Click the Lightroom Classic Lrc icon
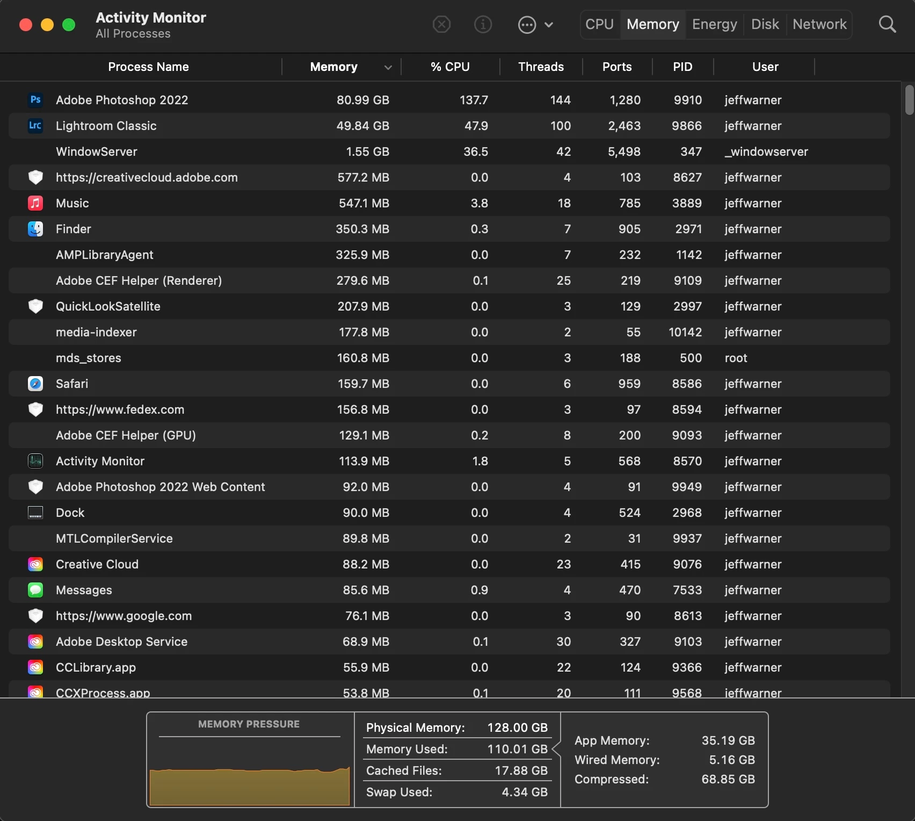The image size is (915, 821). (x=35, y=126)
